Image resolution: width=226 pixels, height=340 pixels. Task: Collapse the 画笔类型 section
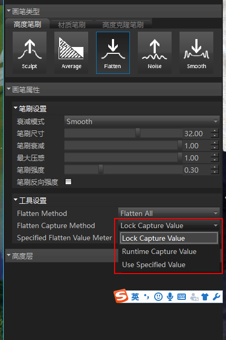[x=8, y=11]
